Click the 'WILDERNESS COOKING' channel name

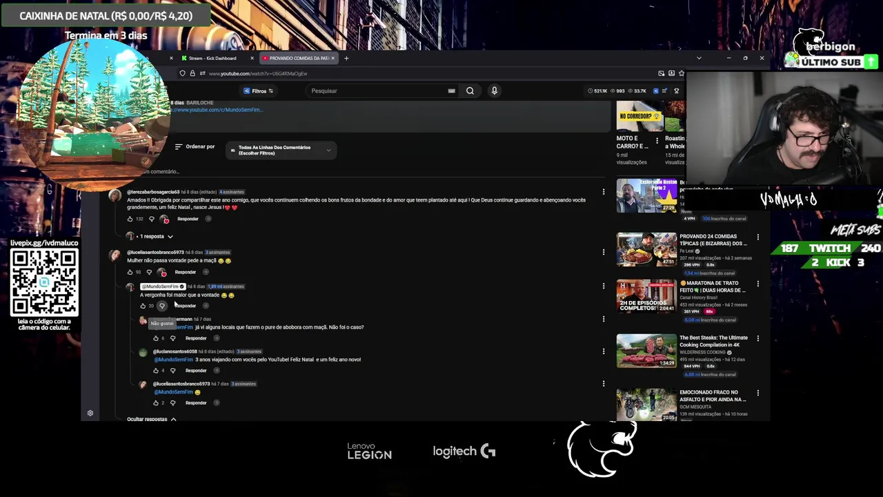704,353
